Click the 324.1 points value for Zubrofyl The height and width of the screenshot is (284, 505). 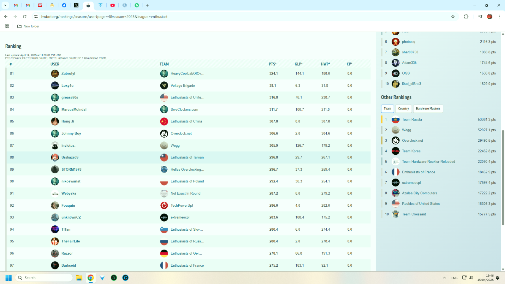273,74
